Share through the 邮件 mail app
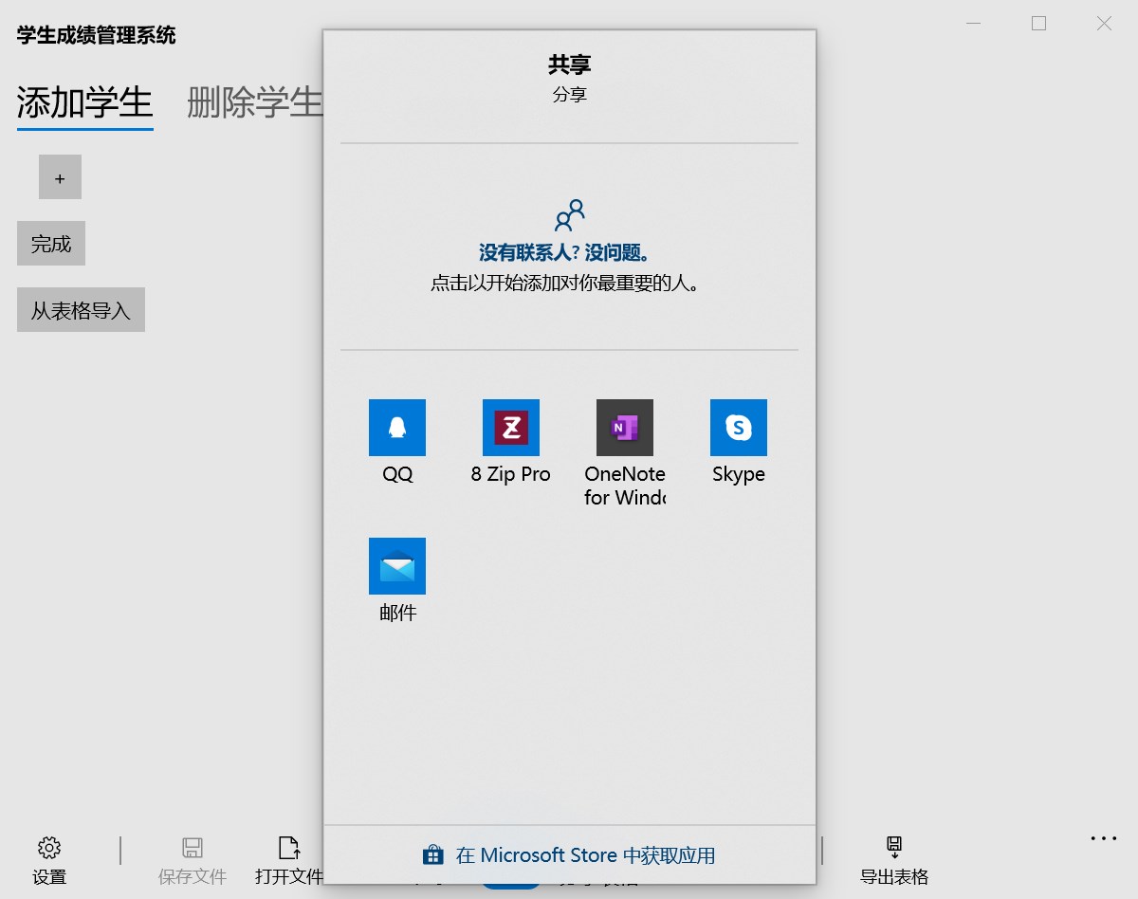The image size is (1138, 899). click(396, 566)
